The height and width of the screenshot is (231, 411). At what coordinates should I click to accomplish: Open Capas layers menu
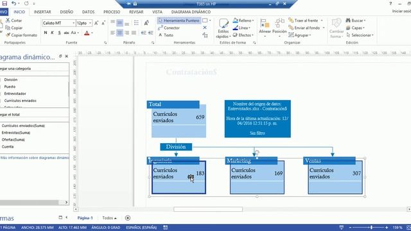click(x=355, y=28)
